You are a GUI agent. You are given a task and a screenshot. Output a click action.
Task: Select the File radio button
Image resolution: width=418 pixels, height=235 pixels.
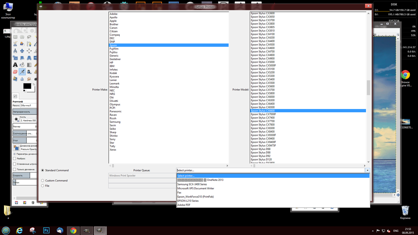[43, 186]
